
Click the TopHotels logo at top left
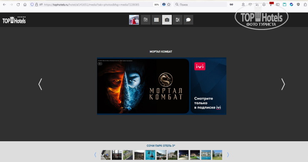pyautogui.click(x=14, y=20)
